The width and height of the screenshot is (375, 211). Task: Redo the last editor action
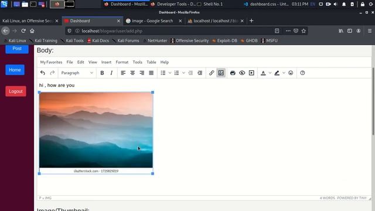52,73
